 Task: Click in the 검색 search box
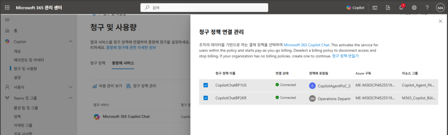pos(204,8)
